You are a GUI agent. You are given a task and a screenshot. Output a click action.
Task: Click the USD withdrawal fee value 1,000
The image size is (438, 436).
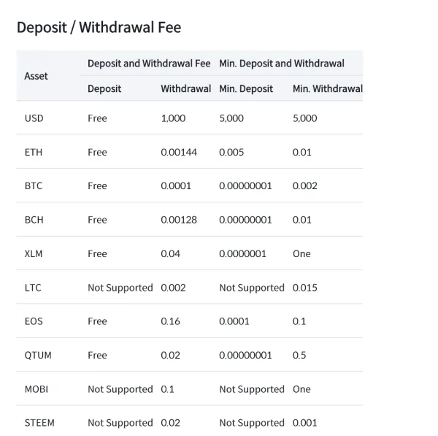pos(173,118)
